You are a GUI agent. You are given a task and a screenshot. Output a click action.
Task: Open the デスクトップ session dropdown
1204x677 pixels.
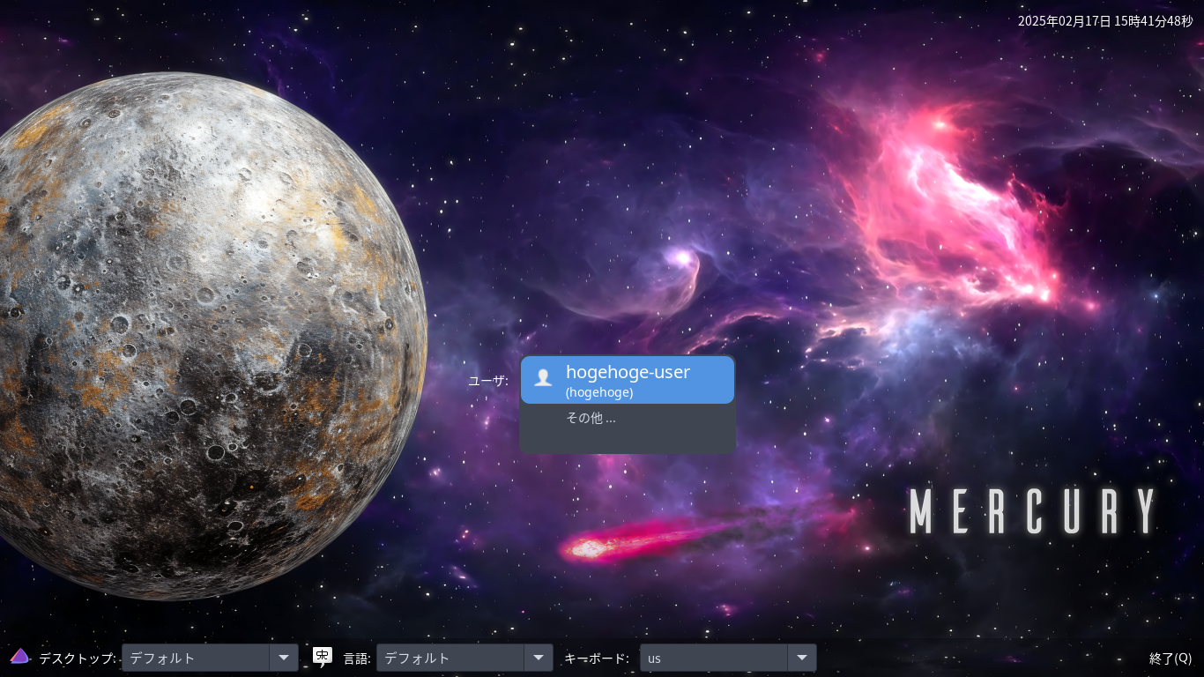pos(210,658)
